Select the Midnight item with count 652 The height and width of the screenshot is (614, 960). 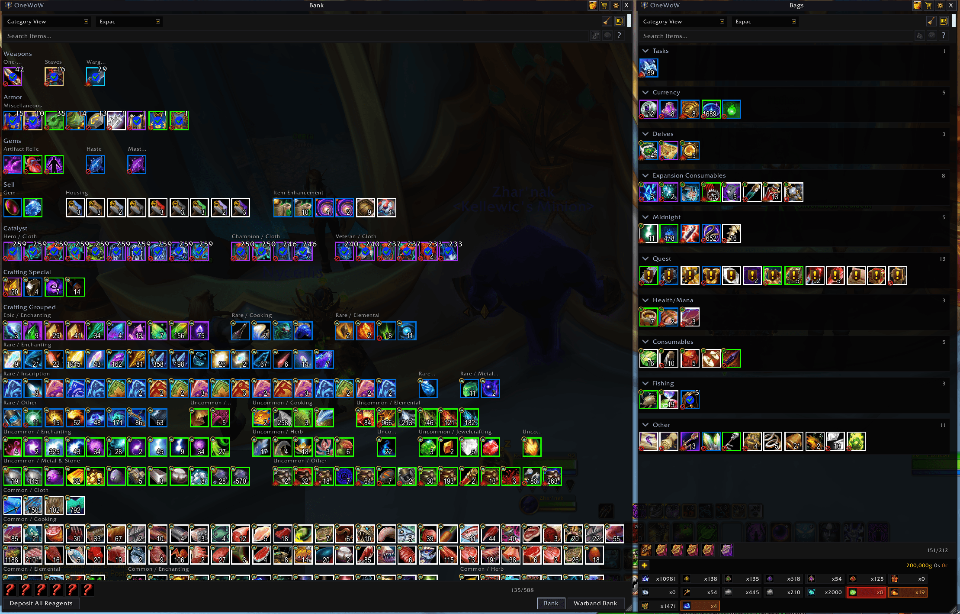pos(711,233)
